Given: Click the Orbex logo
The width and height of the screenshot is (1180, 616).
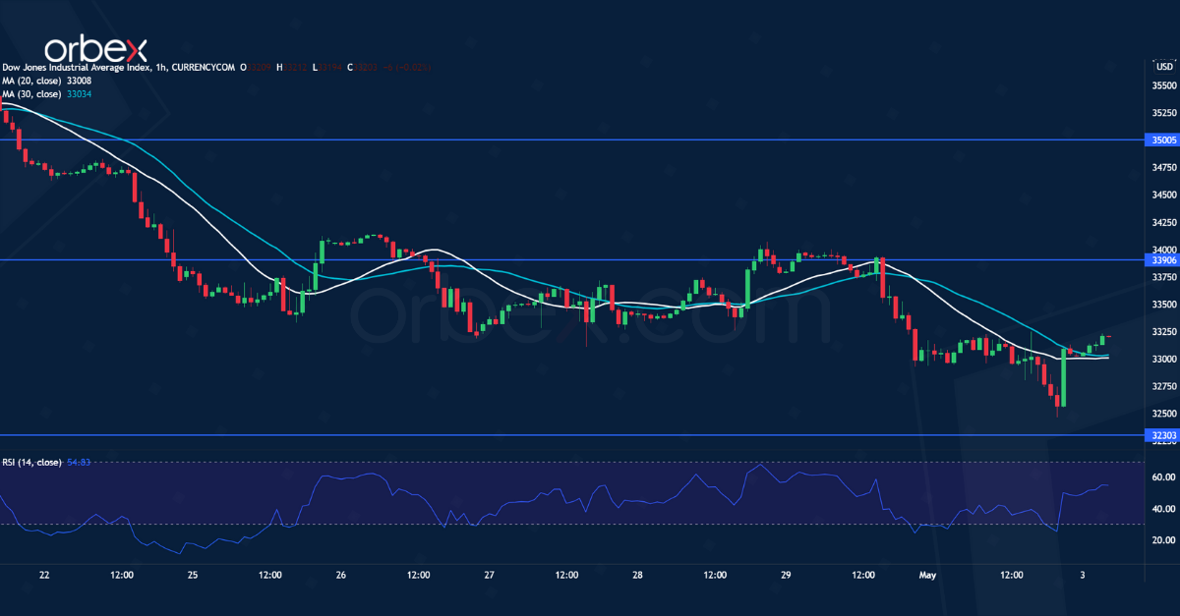Looking at the screenshot, I should 95,47.
